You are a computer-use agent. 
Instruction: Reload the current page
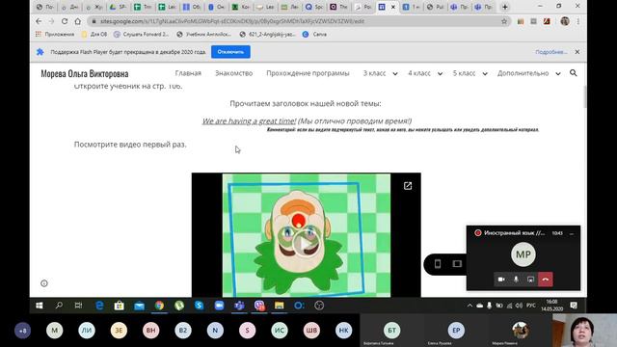click(x=65, y=21)
